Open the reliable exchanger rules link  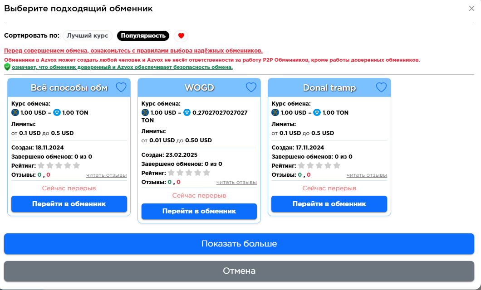coord(133,51)
